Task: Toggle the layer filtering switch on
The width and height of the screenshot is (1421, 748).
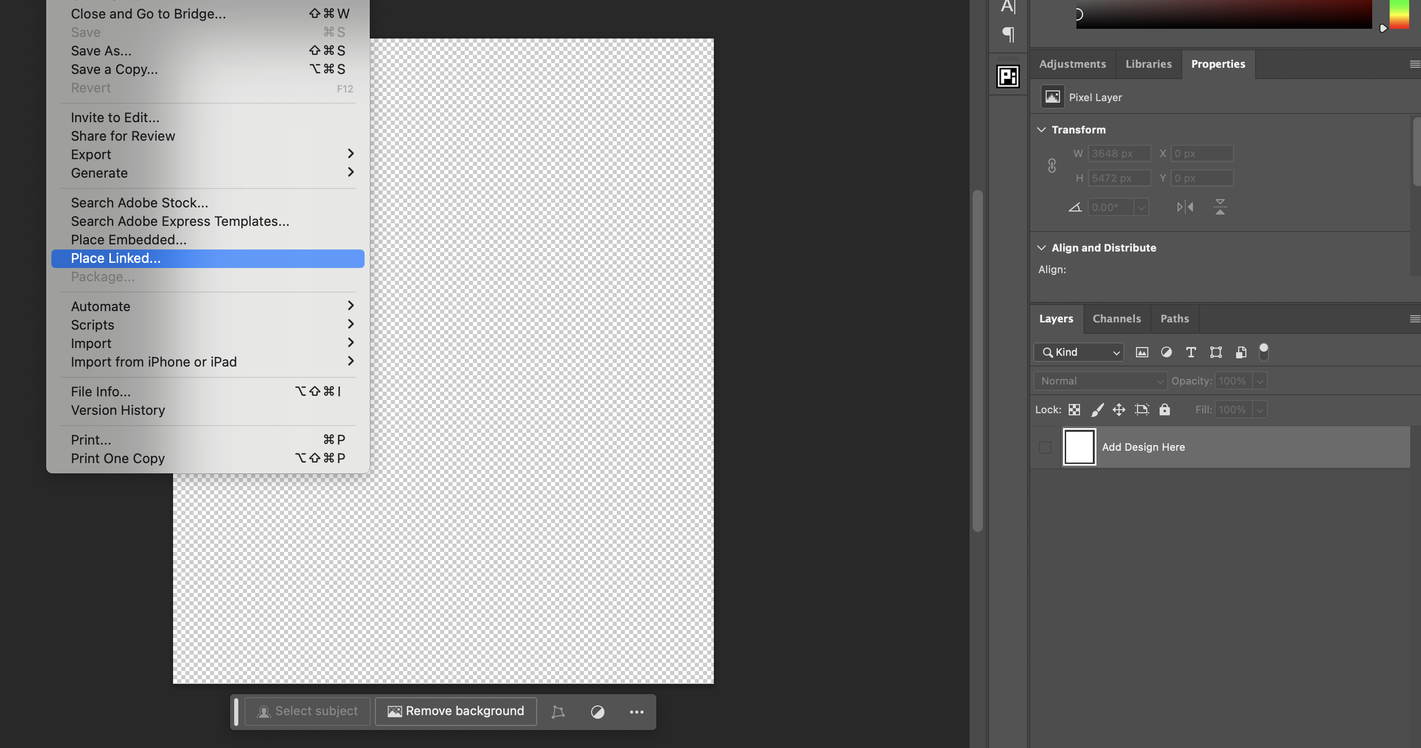Action: (x=1264, y=352)
